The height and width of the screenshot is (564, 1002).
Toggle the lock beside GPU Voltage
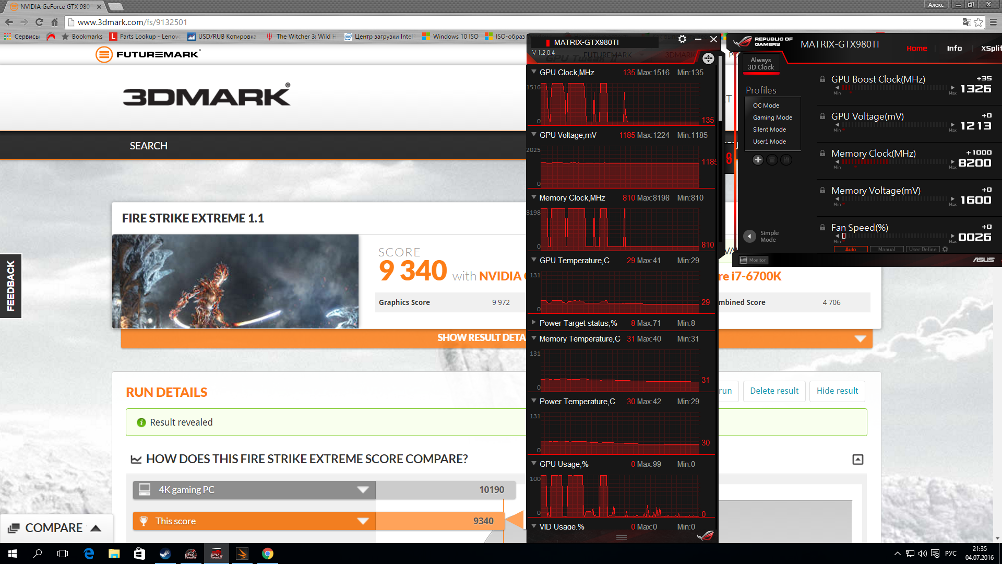point(822,116)
